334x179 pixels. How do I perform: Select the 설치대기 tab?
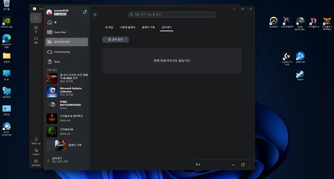point(166,27)
